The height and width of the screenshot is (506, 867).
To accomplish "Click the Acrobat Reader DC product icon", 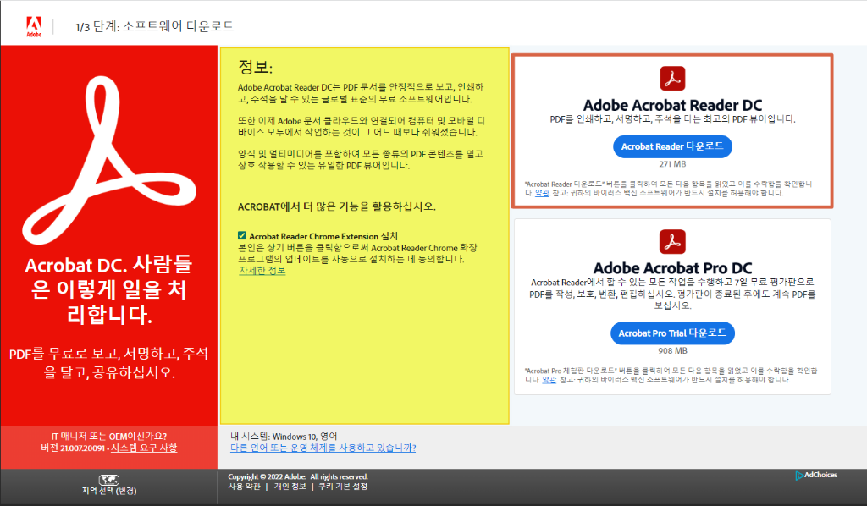I will [x=672, y=79].
